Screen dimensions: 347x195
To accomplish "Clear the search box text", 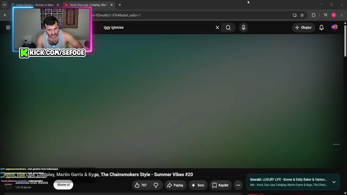I will pos(217,27).
